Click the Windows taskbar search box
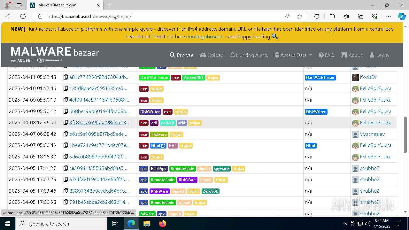Viewport: 409px width, 230px height. click(61, 224)
